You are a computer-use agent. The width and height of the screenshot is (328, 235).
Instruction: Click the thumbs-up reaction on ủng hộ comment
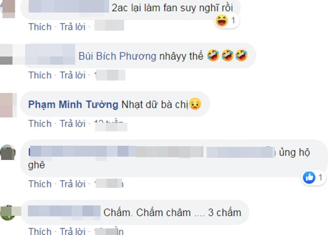[309, 177]
